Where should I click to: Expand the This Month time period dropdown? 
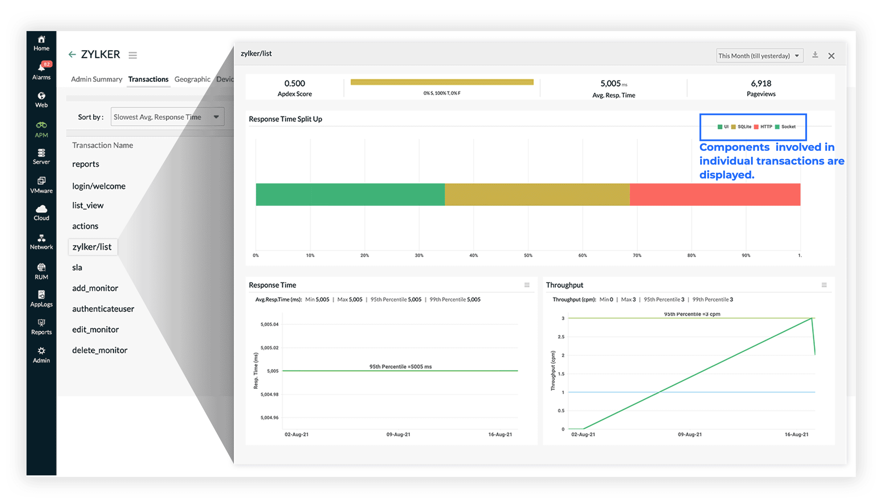[x=759, y=56]
